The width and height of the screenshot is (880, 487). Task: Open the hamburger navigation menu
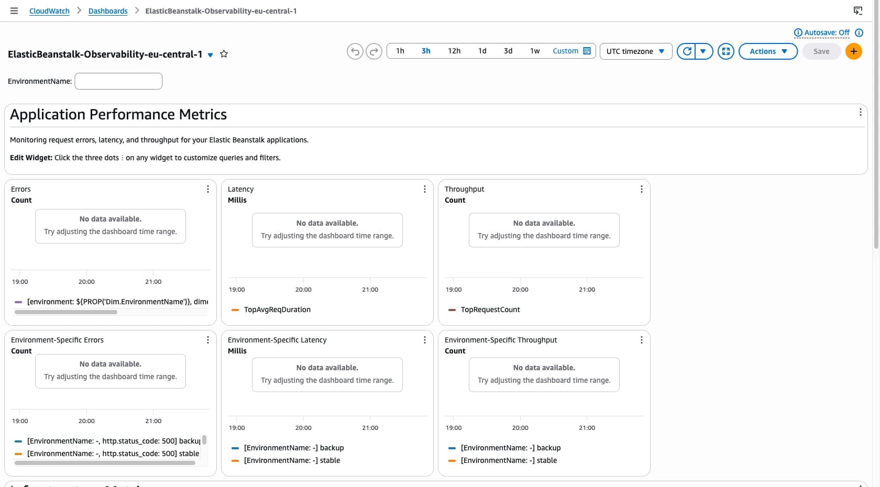click(x=14, y=10)
